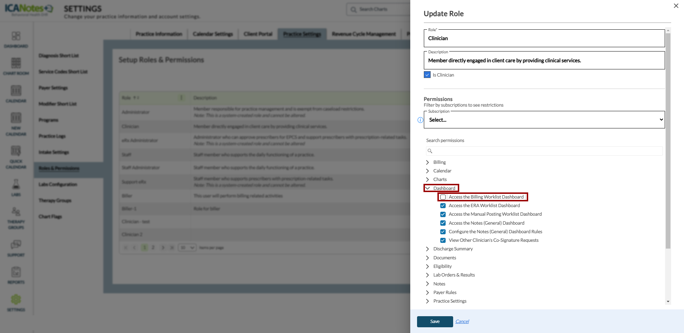Image resolution: width=684 pixels, height=333 pixels.
Task: Uncheck Access the Manual Posting Worklist Dashboard
Action: 443,214
